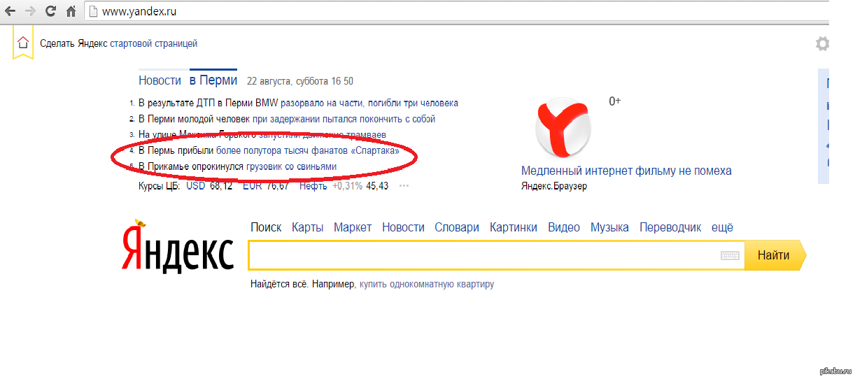Switch to the Новости tab
Viewport: 855px width, 379px height.
click(160, 80)
